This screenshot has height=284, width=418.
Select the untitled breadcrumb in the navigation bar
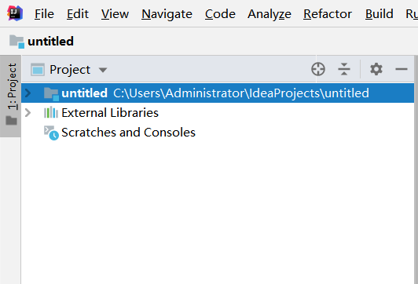click(x=50, y=42)
